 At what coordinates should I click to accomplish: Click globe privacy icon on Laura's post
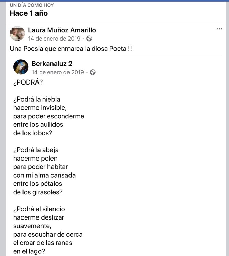coord(89,39)
